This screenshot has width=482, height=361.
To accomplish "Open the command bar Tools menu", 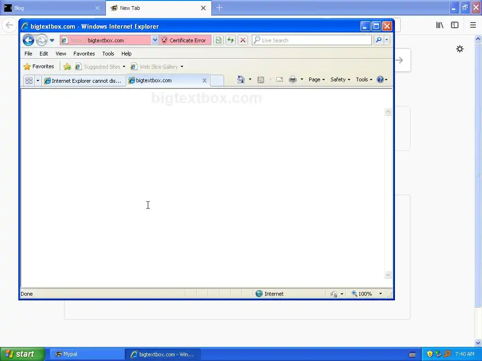I will 364,79.
